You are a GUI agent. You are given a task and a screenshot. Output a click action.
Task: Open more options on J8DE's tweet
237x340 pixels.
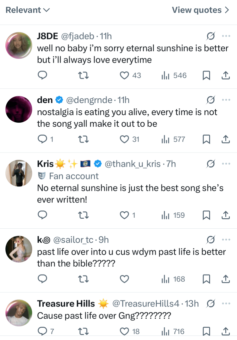226,36
